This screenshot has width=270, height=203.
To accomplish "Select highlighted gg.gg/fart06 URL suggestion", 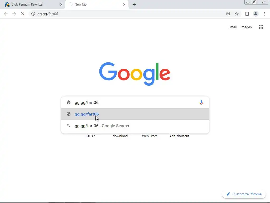I will tap(135, 114).
